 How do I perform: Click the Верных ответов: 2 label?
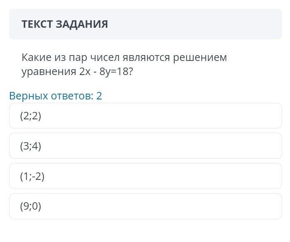click(55, 96)
